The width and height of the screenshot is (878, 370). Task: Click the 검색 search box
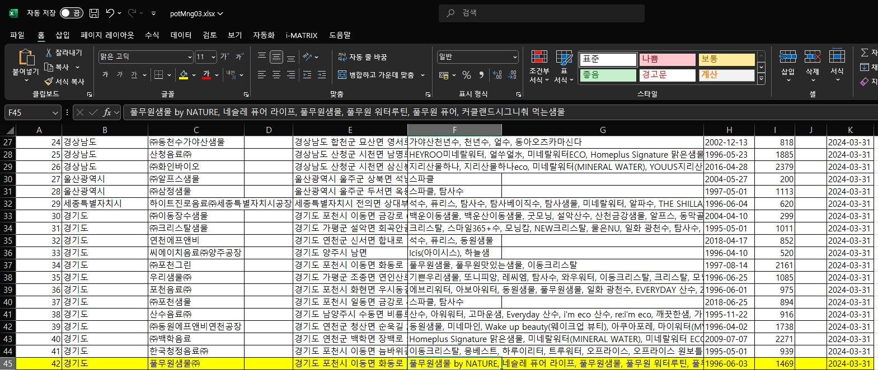542,13
